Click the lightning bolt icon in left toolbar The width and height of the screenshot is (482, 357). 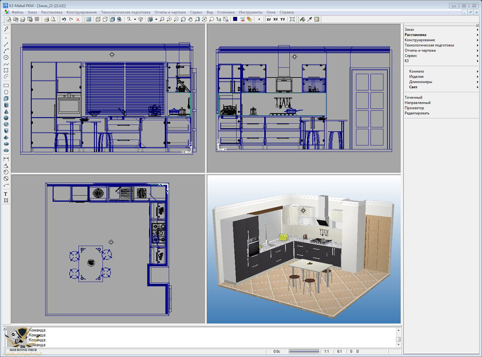point(6,29)
